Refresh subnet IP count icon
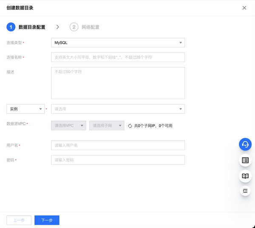The width and height of the screenshot is (255, 228). pos(130,126)
